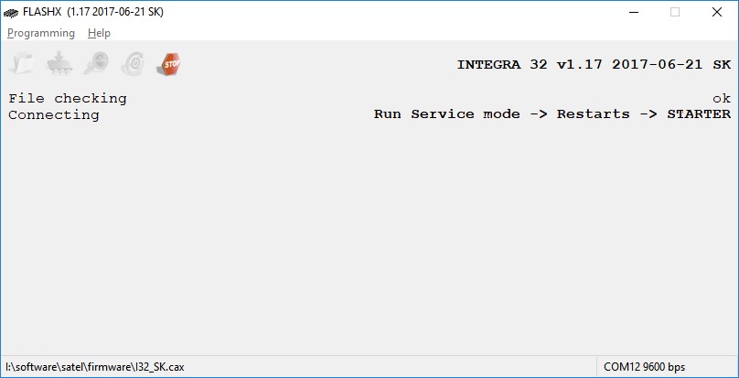
Task: Click the "Connecting" log line
Action: [x=54, y=114]
